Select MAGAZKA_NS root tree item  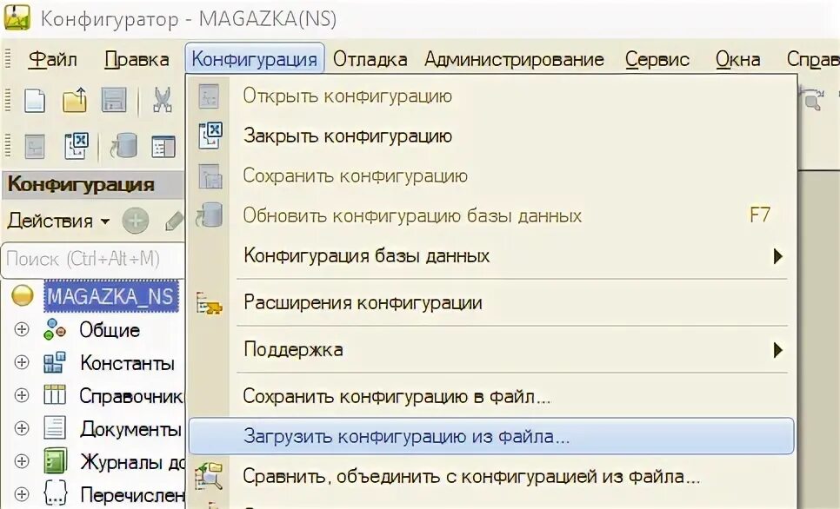pos(111,296)
